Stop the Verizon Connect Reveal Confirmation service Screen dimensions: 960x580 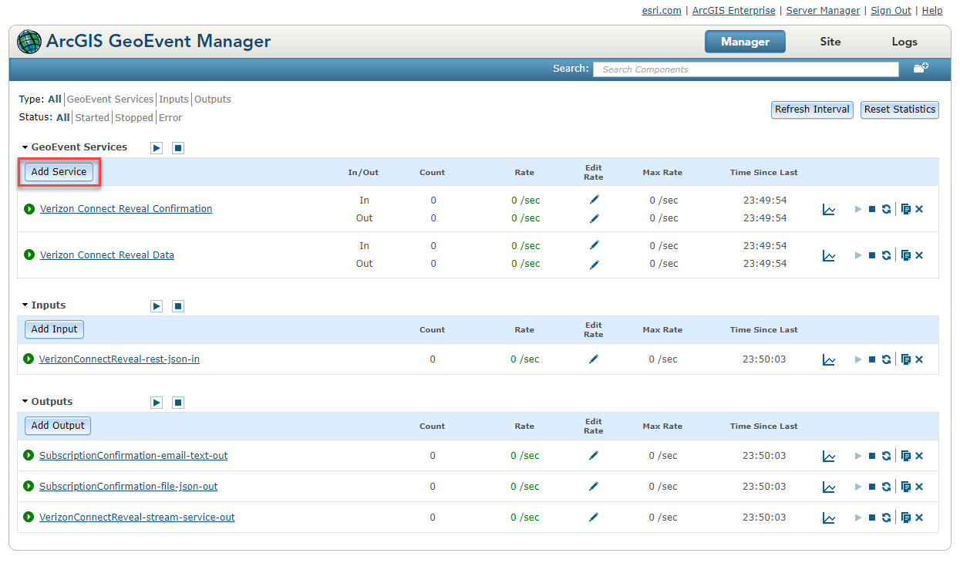click(872, 209)
